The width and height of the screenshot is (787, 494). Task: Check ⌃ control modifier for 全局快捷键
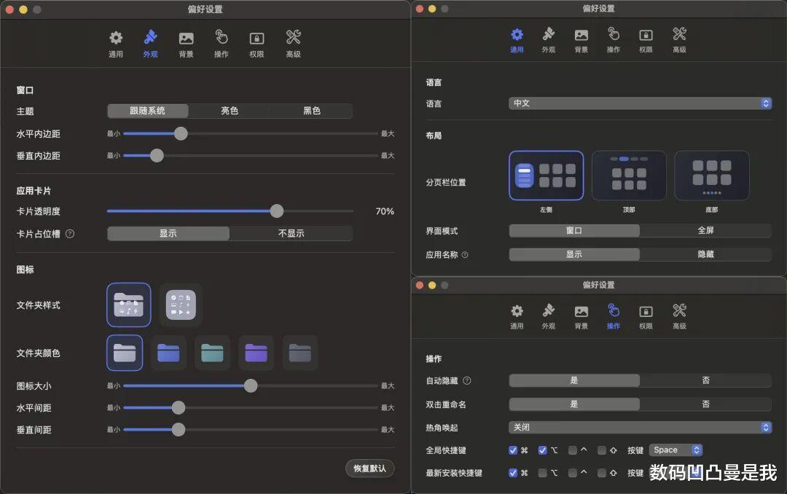click(x=573, y=450)
